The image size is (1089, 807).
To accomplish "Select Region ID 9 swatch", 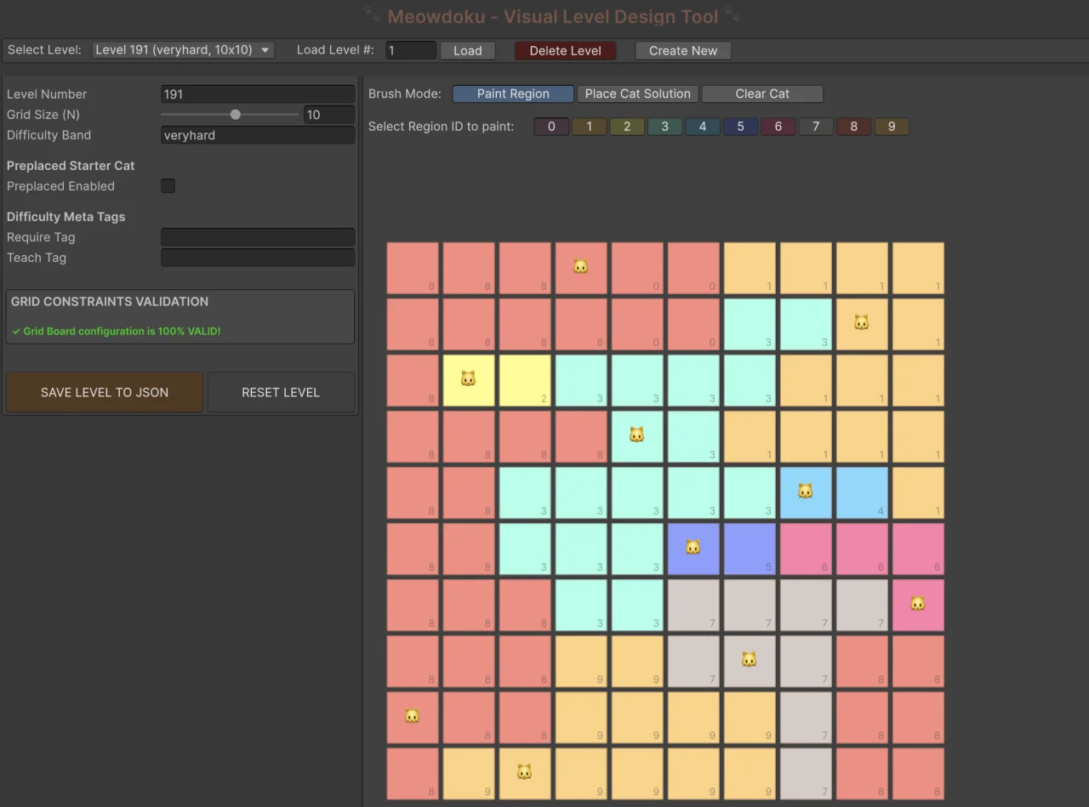I will (892, 127).
